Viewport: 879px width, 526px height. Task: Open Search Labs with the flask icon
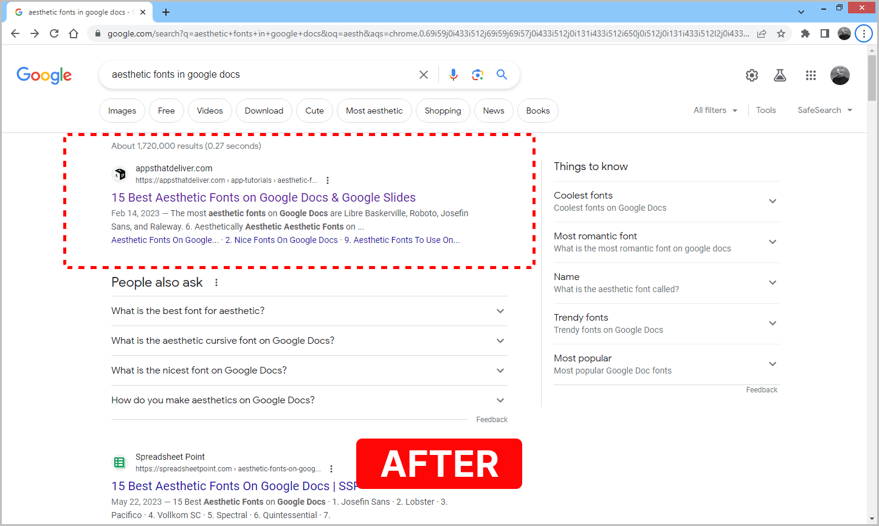click(780, 75)
